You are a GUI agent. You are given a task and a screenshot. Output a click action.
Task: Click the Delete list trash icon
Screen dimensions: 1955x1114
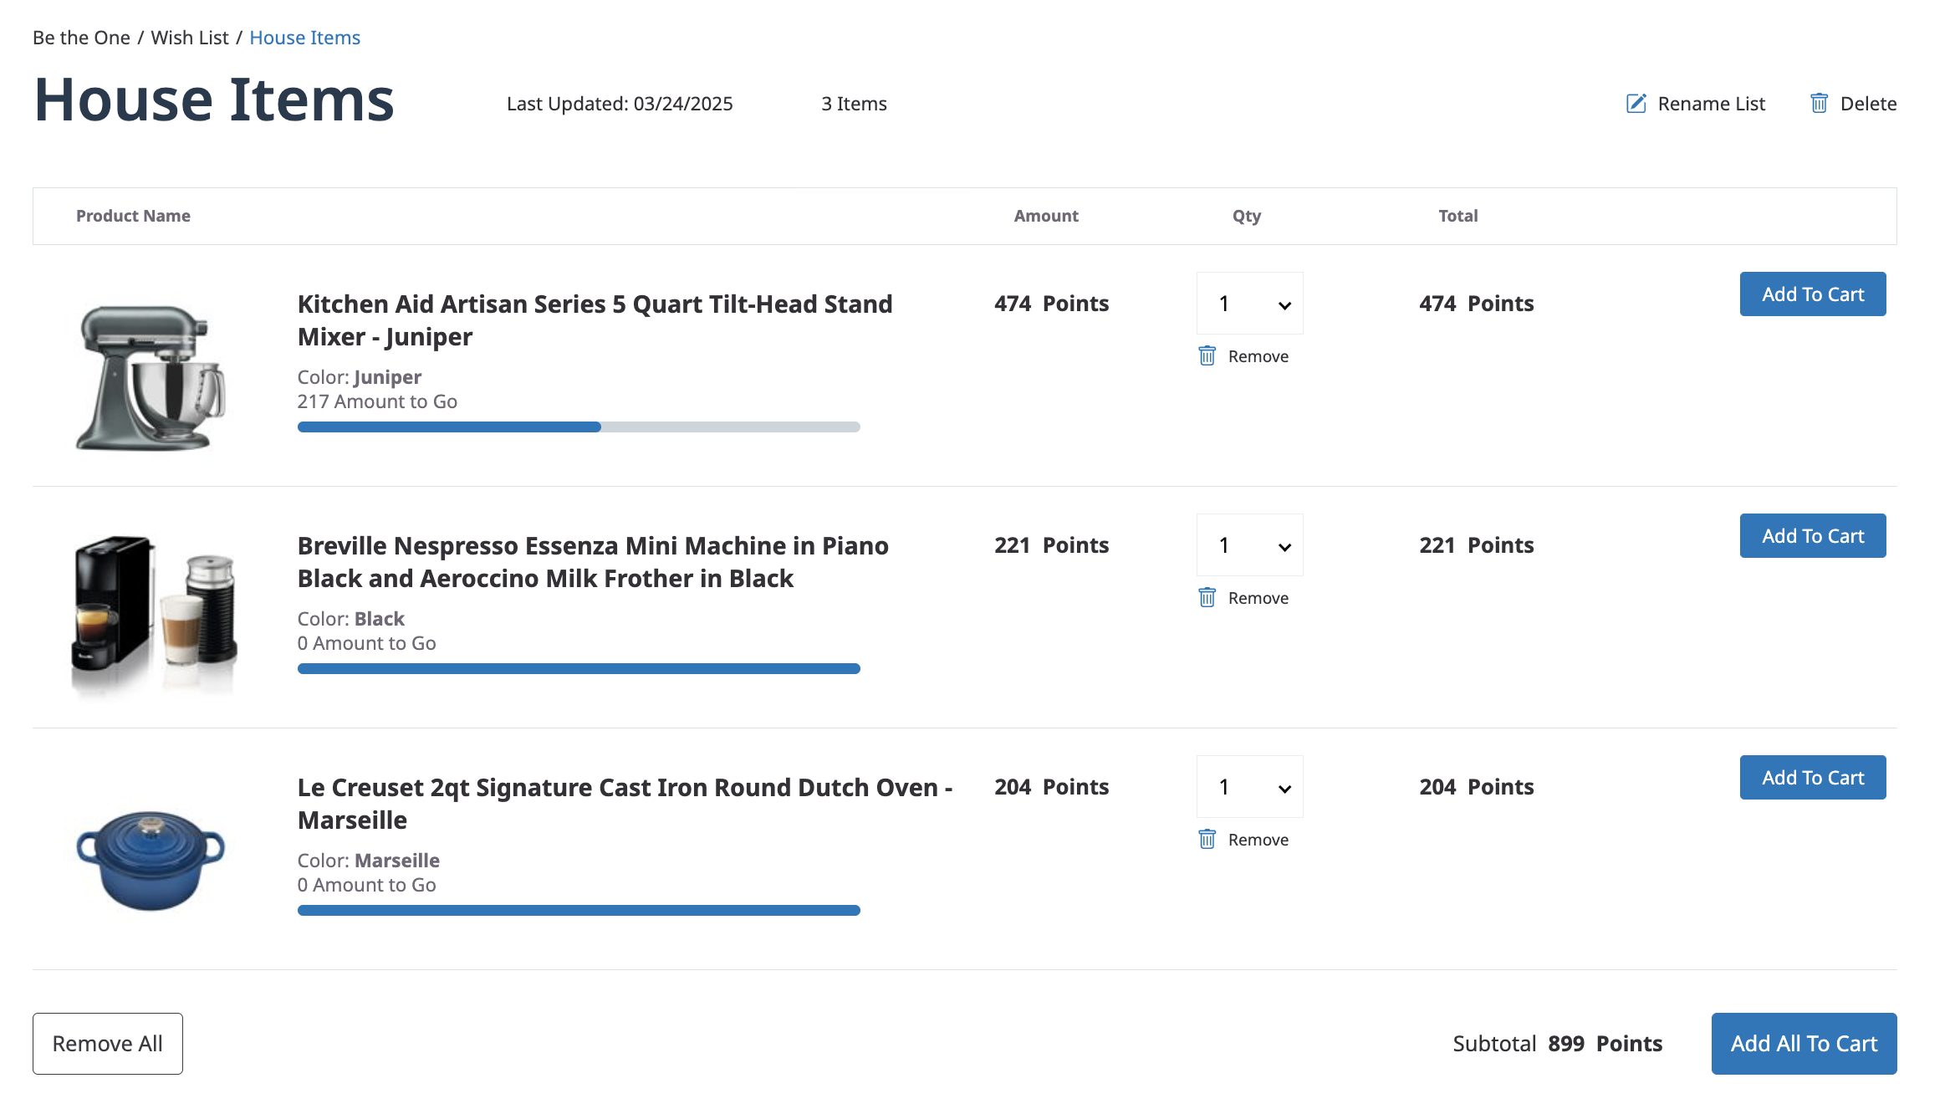tap(1819, 104)
